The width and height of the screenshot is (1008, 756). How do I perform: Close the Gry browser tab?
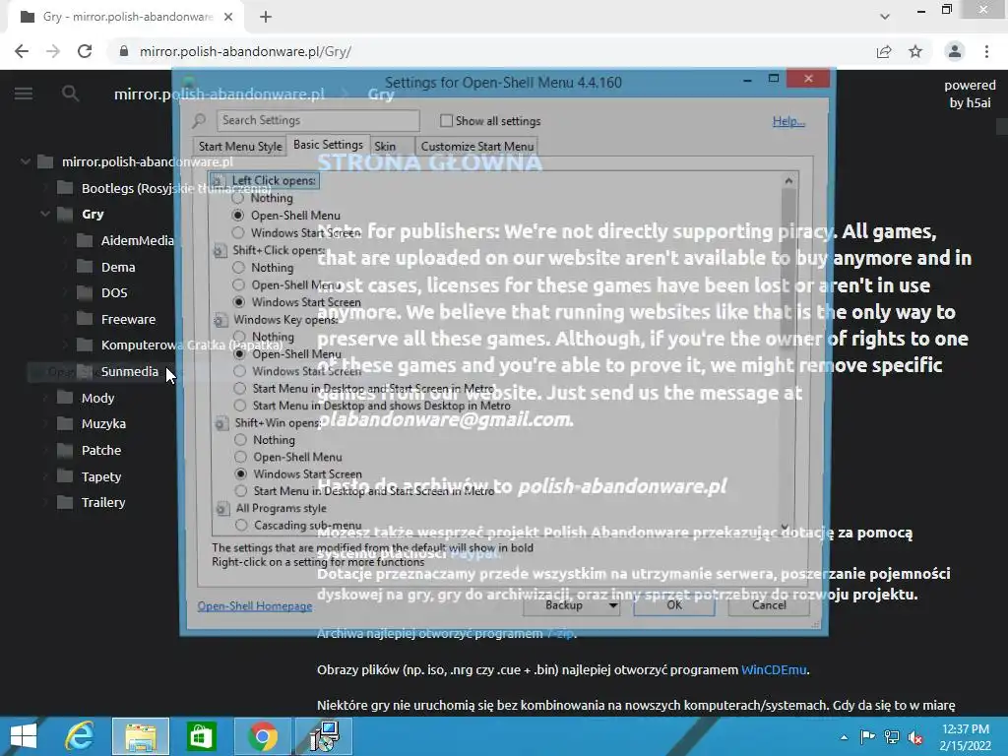pyautogui.click(x=228, y=17)
